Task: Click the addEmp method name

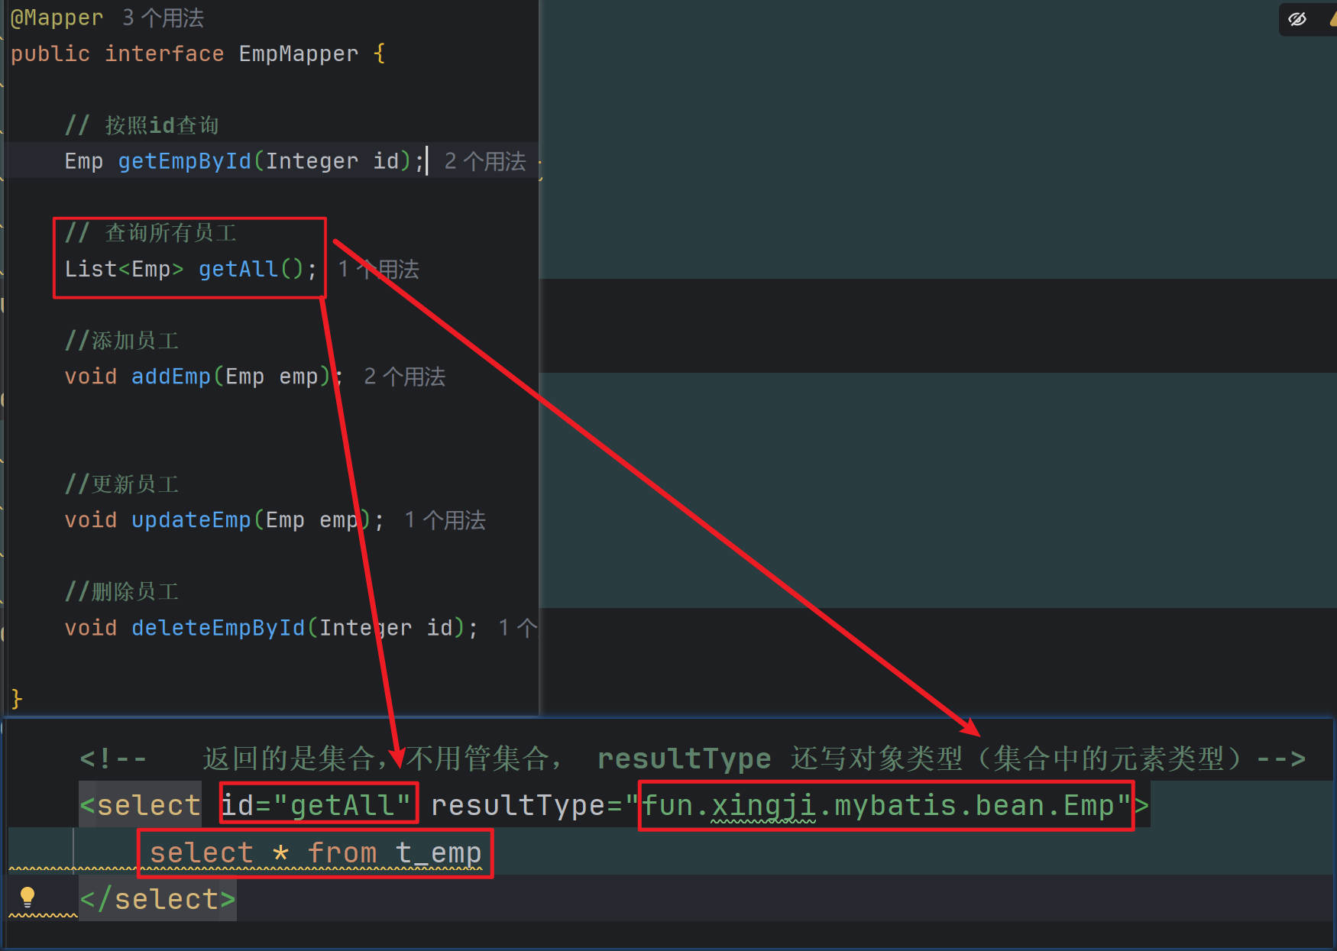Action: click(x=170, y=377)
